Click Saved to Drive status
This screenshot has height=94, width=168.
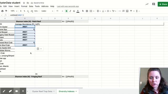[38, 3]
